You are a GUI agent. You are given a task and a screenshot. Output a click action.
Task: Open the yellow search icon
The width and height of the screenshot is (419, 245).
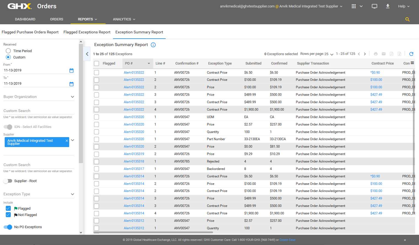(x=407, y=19)
